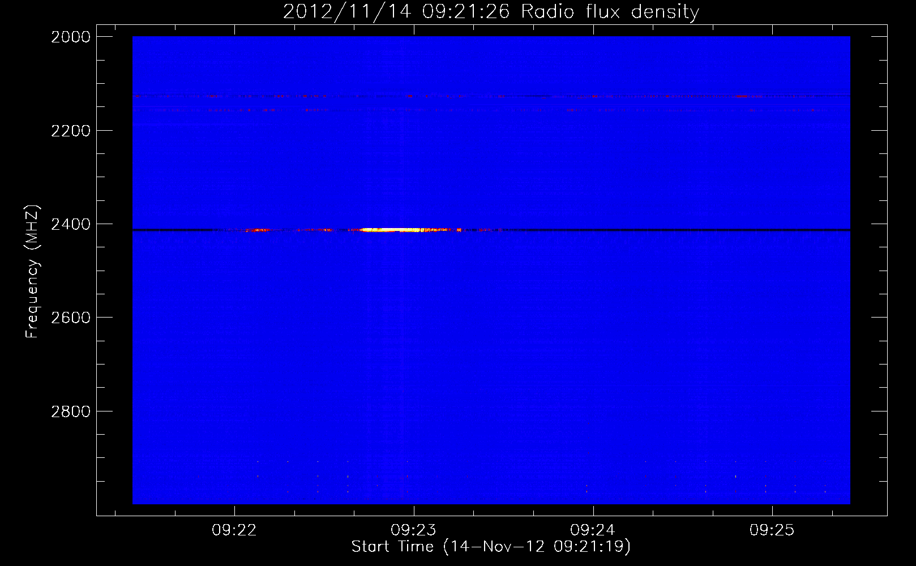Click the 2600 frequency tick label

(x=71, y=318)
